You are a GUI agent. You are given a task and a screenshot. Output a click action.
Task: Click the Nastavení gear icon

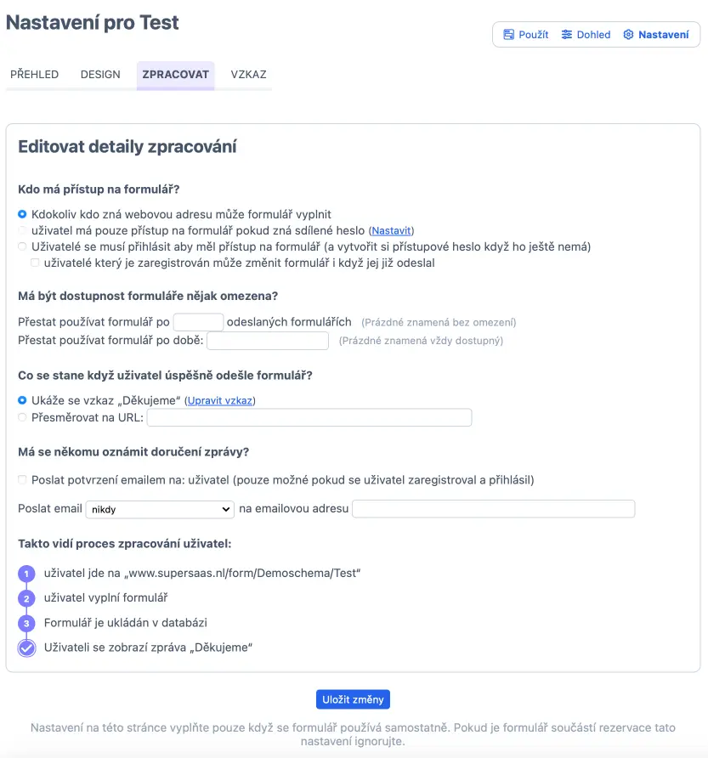click(x=628, y=34)
